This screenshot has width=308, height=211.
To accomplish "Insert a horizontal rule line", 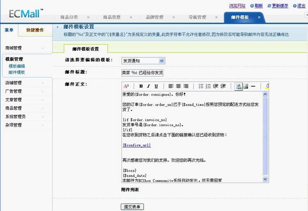I will [x=253, y=86].
